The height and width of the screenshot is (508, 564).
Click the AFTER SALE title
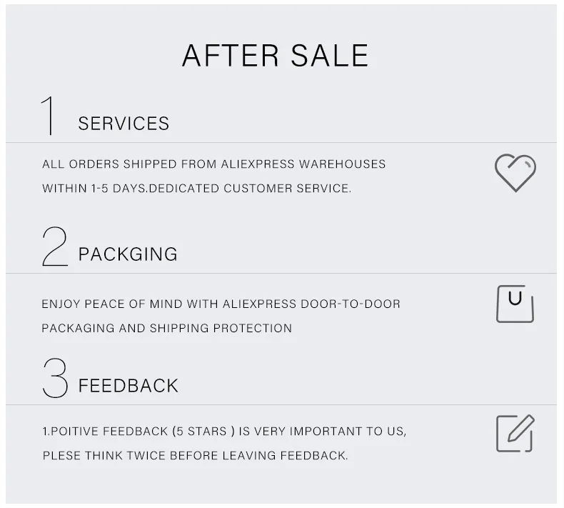point(275,56)
